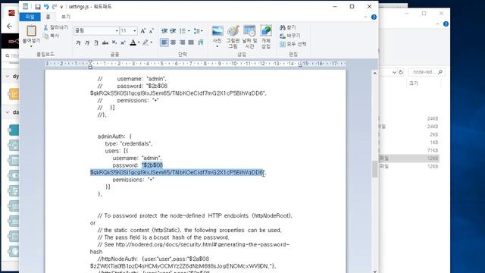Grow font size with the large A icon
Image resolution: width=485 pixels, height=273 pixels.
click(143, 30)
